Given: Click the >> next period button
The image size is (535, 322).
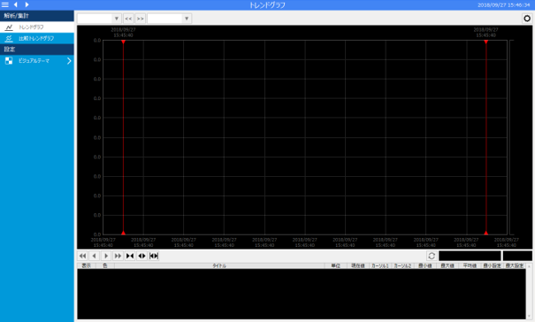Looking at the screenshot, I should click(141, 19).
